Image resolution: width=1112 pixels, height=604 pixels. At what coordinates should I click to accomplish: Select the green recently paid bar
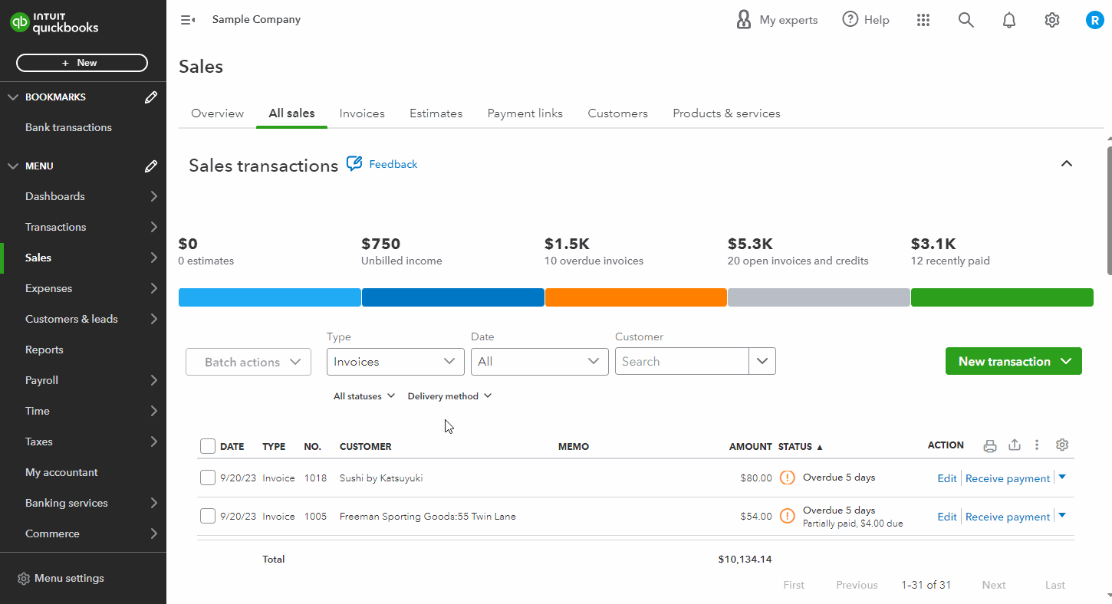point(1002,297)
